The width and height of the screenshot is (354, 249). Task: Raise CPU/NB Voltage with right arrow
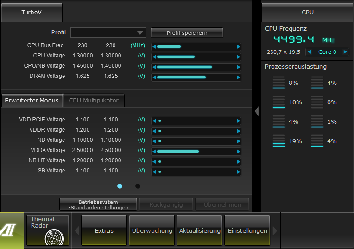click(x=239, y=67)
